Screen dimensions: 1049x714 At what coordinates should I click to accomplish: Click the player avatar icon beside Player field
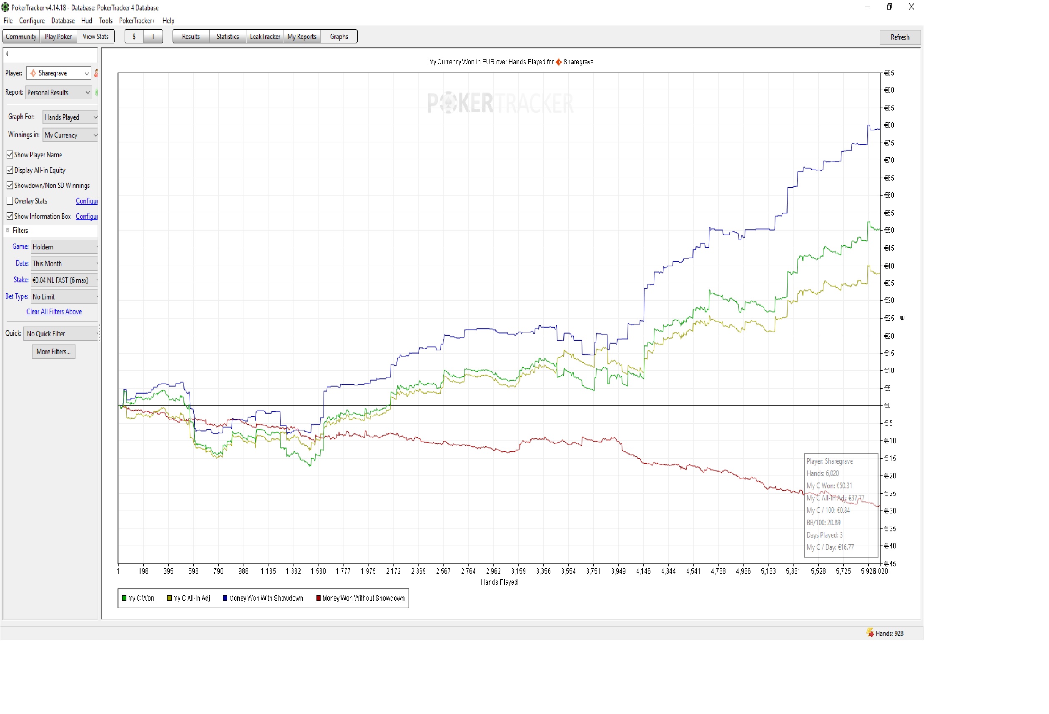(x=96, y=73)
